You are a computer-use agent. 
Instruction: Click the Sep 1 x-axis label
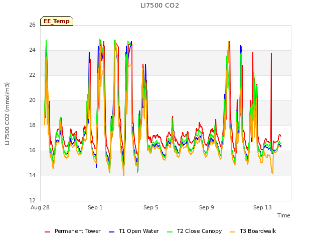[x=95, y=207]
